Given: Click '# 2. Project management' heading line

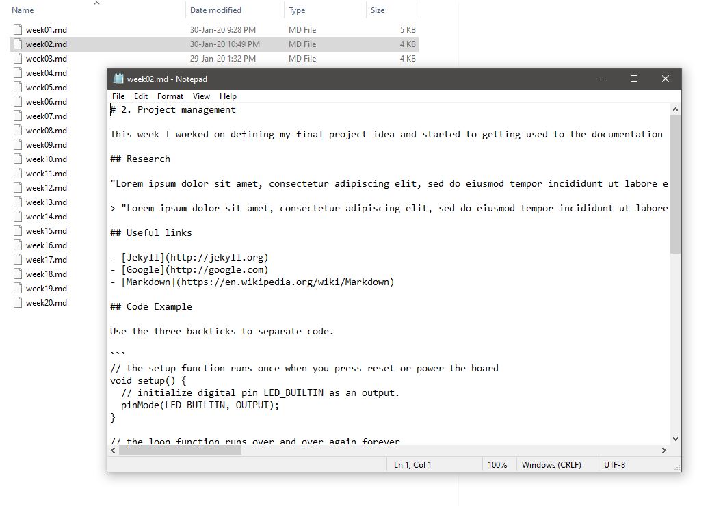Looking at the screenshot, I should [173, 110].
